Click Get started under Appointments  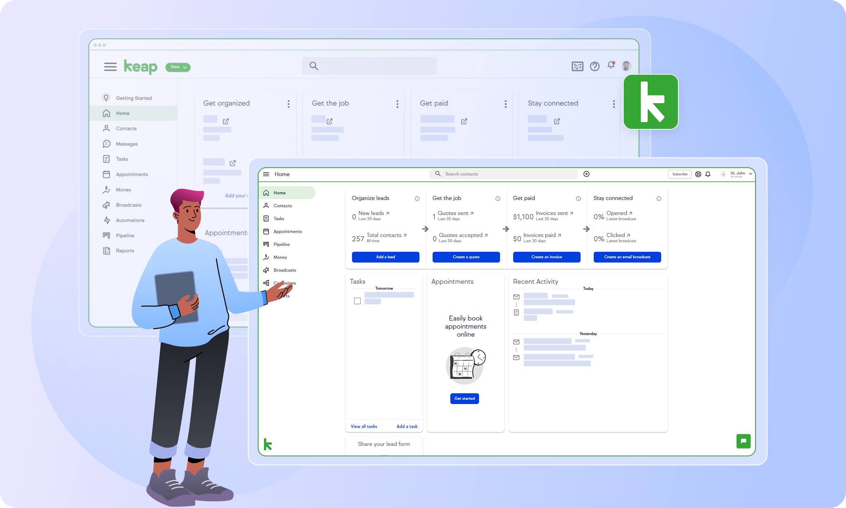click(x=465, y=399)
